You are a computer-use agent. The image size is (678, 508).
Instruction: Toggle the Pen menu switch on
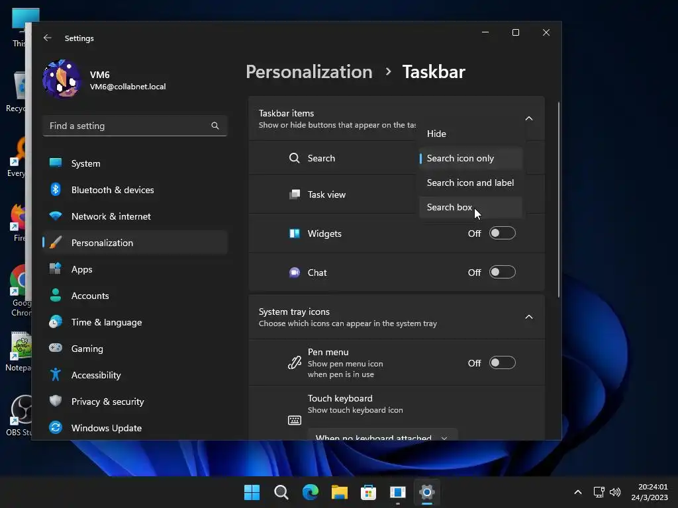coord(502,363)
